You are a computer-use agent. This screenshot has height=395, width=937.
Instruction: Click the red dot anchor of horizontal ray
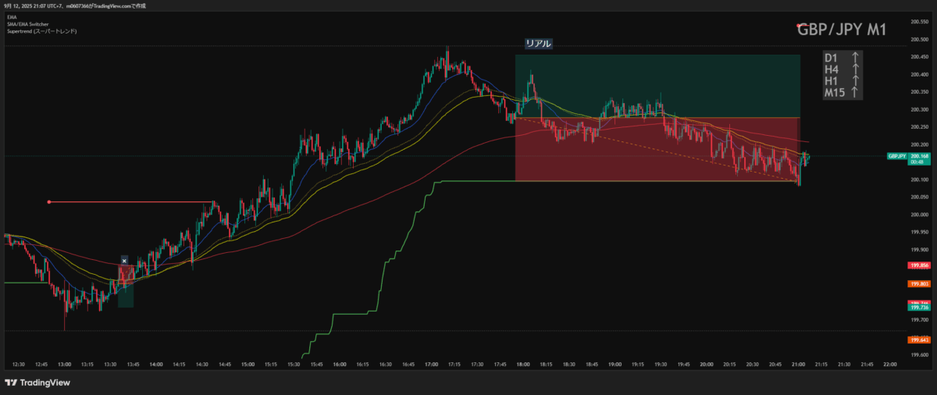point(49,202)
